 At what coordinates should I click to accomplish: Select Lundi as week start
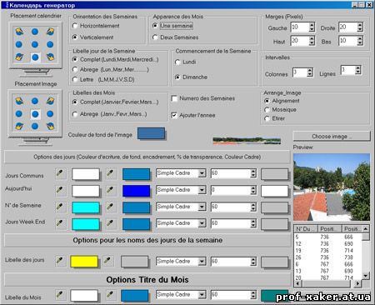point(177,62)
